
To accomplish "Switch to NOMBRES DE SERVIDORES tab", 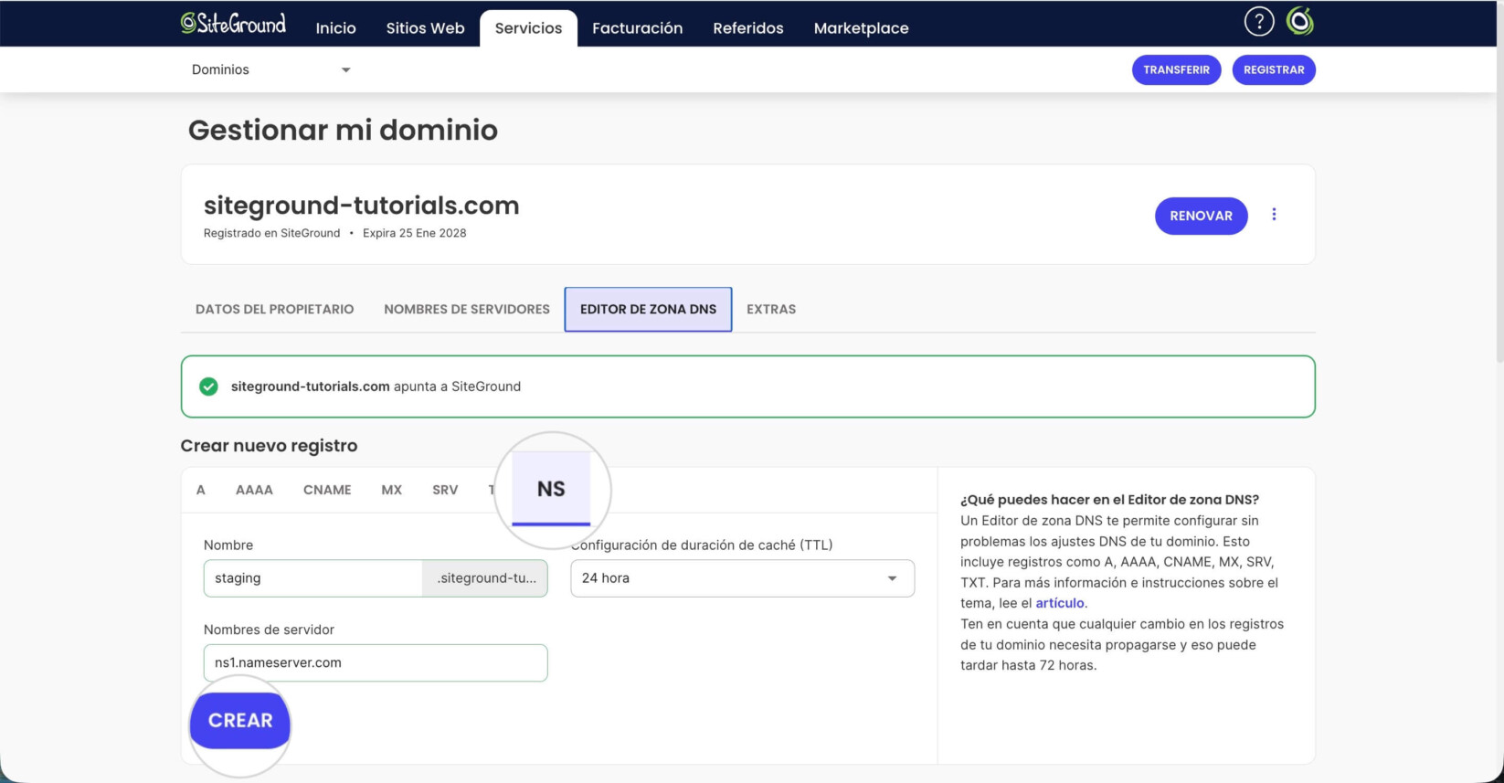I will point(467,309).
